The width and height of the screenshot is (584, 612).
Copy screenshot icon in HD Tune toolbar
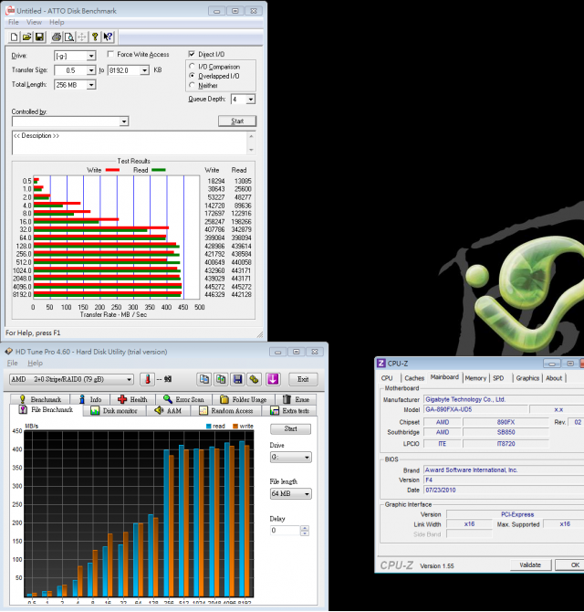[x=221, y=379]
